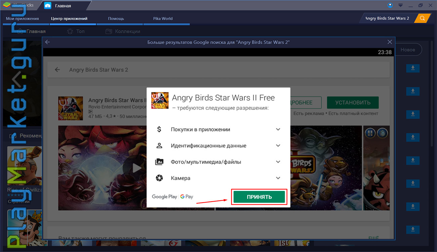Click the Google Play logo in dialog
The image size is (437, 252).
click(x=164, y=197)
